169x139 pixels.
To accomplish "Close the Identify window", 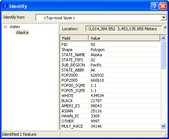I will click(163, 6).
